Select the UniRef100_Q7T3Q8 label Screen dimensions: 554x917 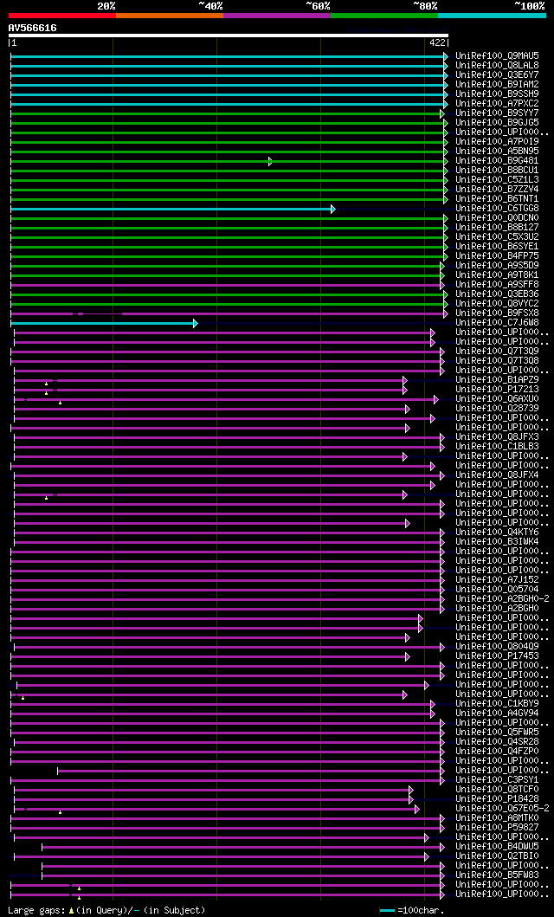tap(498, 361)
